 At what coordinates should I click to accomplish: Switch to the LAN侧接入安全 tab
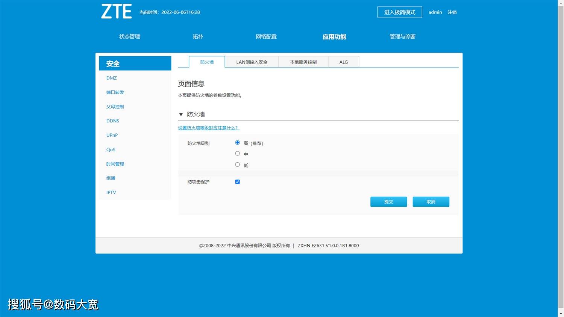[252, 62]
